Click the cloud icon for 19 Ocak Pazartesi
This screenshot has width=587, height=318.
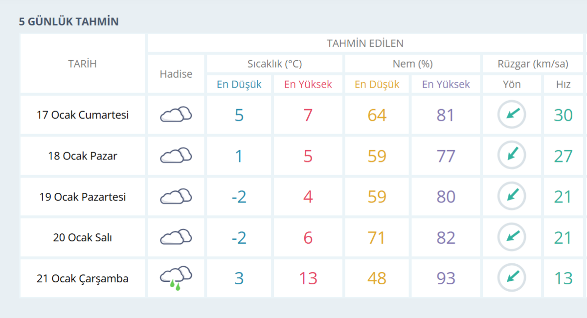(176, 197)
